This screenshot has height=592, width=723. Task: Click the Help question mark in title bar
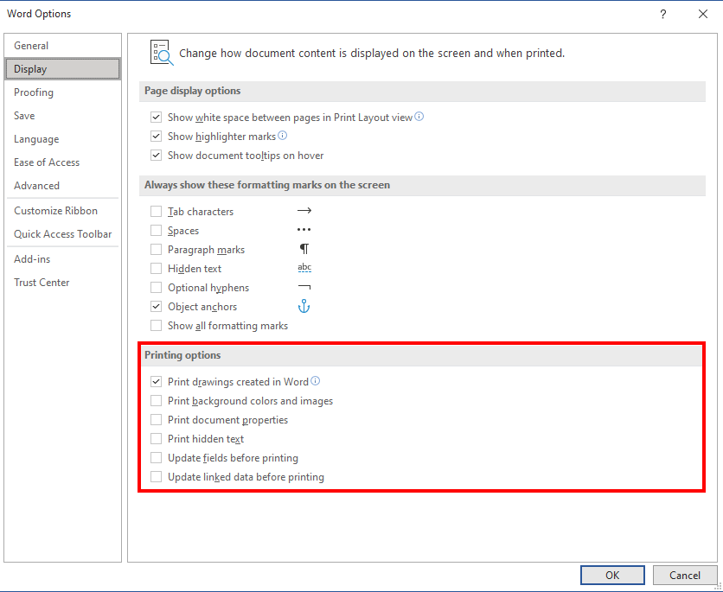[x=662, y=15]
